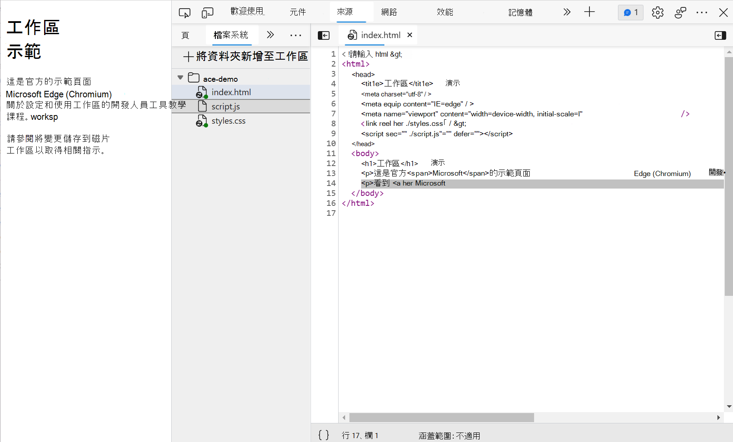This screenshot has height=442, width=733.
Task: Switch to the 效能 tab
Action: coord(445,12)
